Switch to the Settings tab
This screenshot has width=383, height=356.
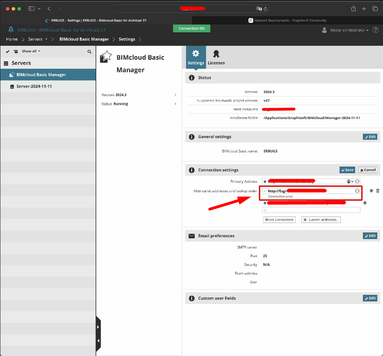(196, 58)
